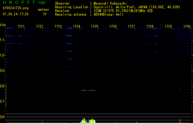
Task: Click observer name Masayuki Kobayashi
Action: [x=110, y=3]
